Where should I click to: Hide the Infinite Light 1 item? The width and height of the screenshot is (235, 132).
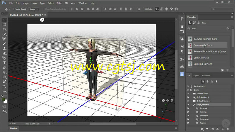coord(188,97)
